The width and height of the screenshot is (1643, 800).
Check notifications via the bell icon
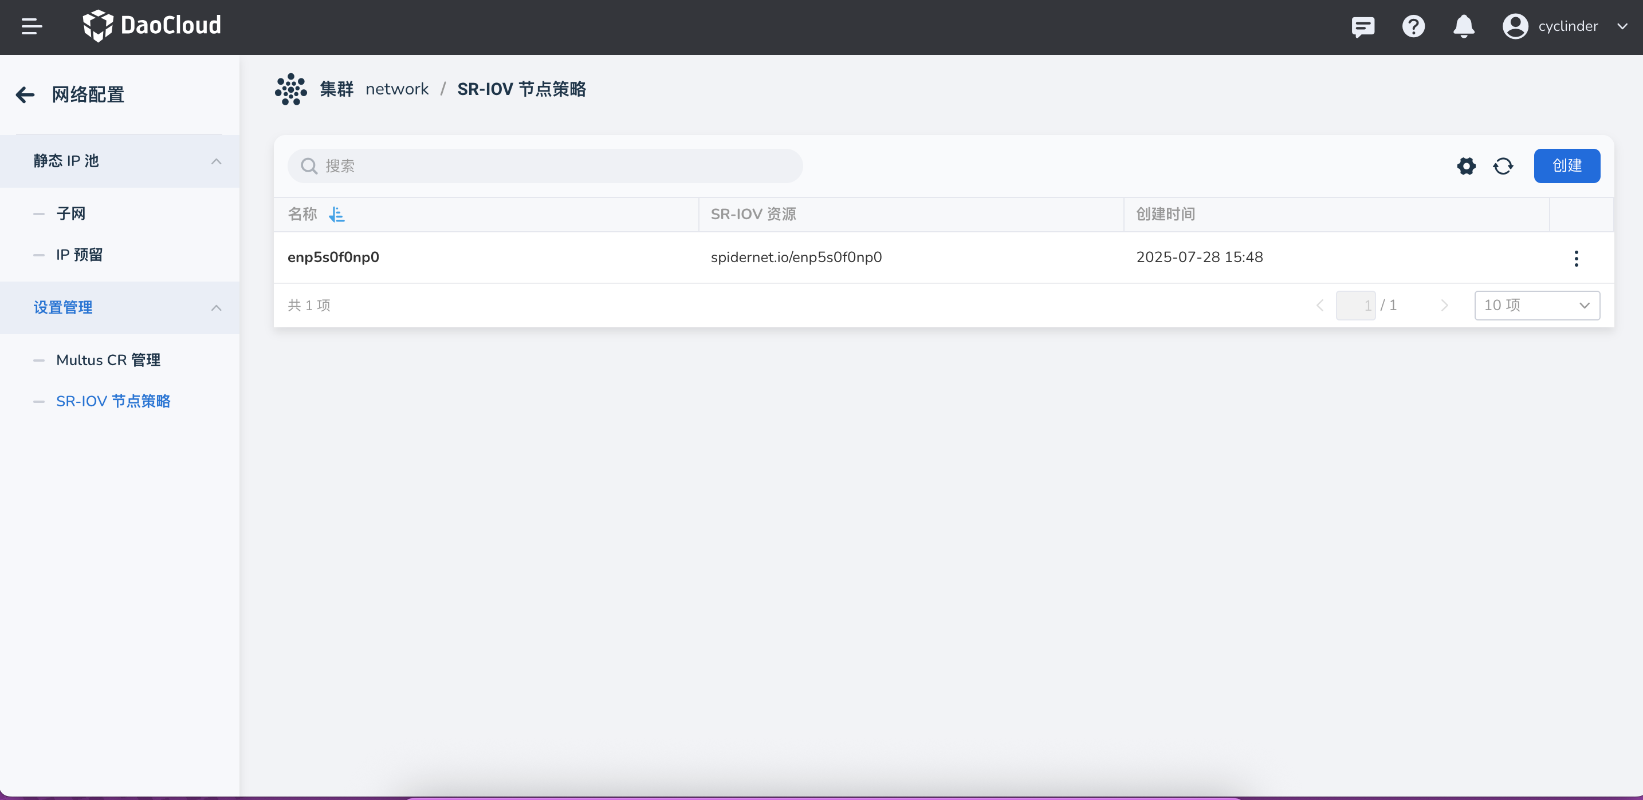[1463, 27]
